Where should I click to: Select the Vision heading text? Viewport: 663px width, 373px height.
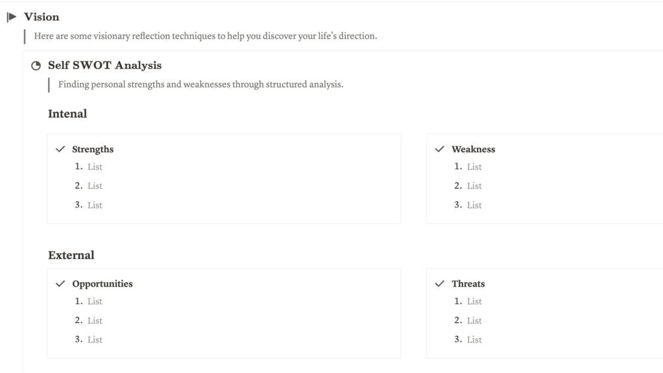[x=42, y=17]
